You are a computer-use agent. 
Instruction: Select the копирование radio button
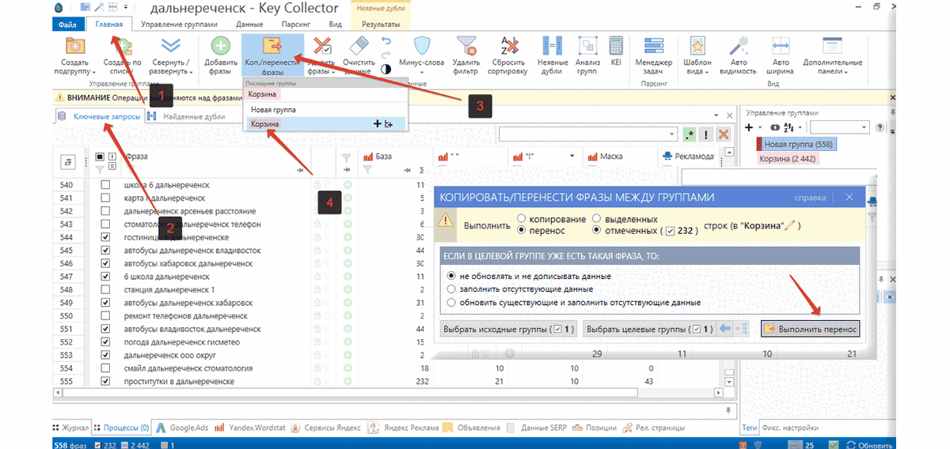click(x=521, y=218)
